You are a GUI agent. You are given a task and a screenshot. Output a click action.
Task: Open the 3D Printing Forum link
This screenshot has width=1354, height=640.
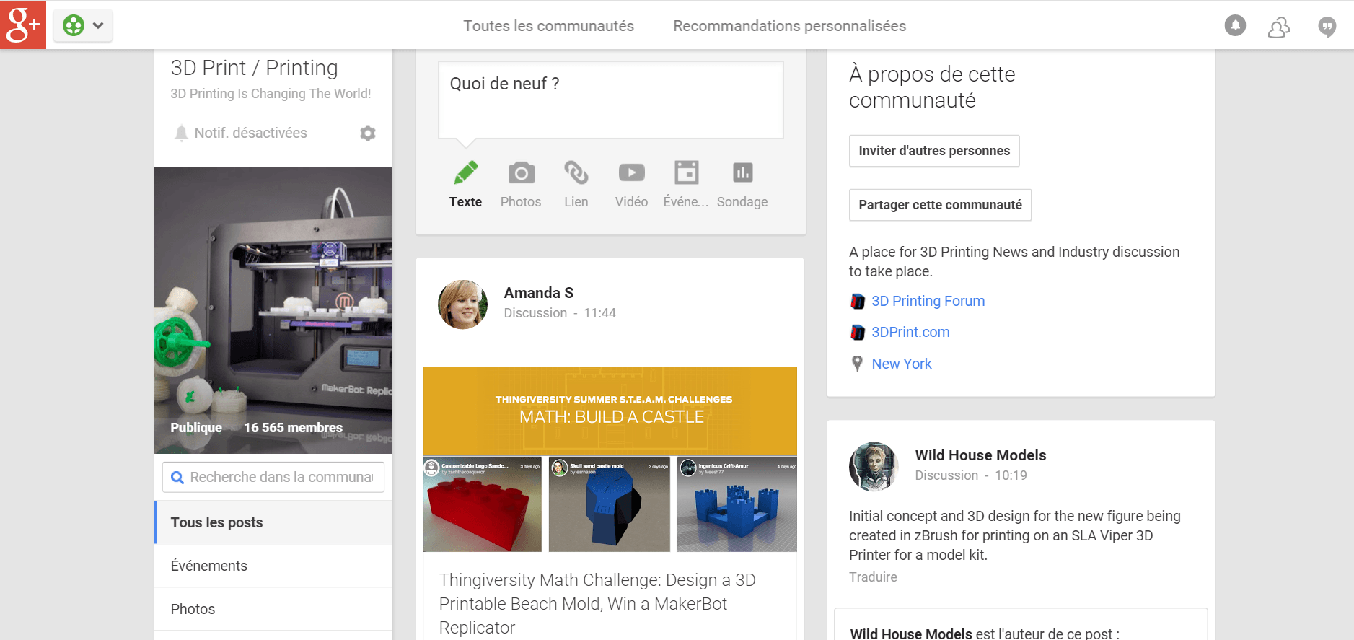928,301
